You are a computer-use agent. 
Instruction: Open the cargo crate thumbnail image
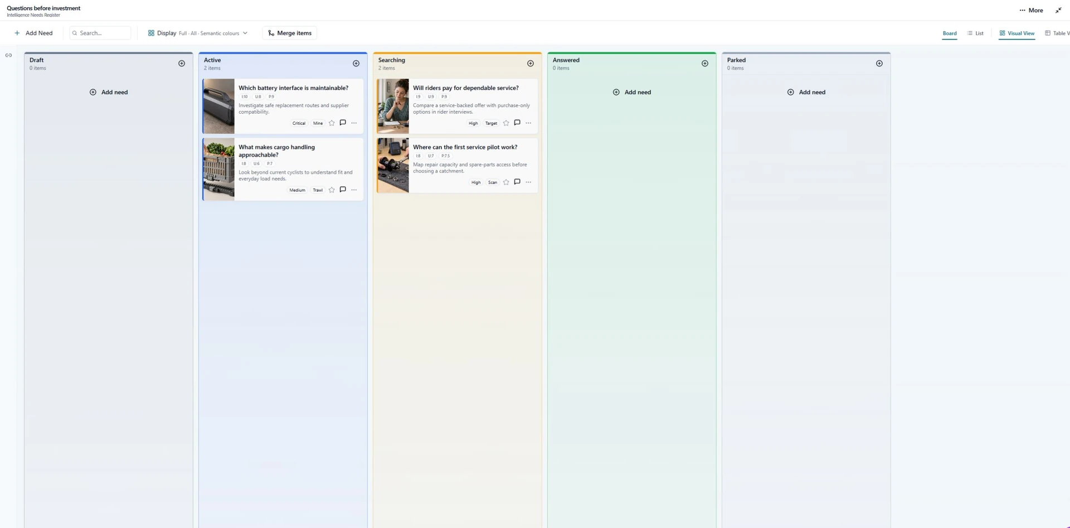[x=218, y=169]
